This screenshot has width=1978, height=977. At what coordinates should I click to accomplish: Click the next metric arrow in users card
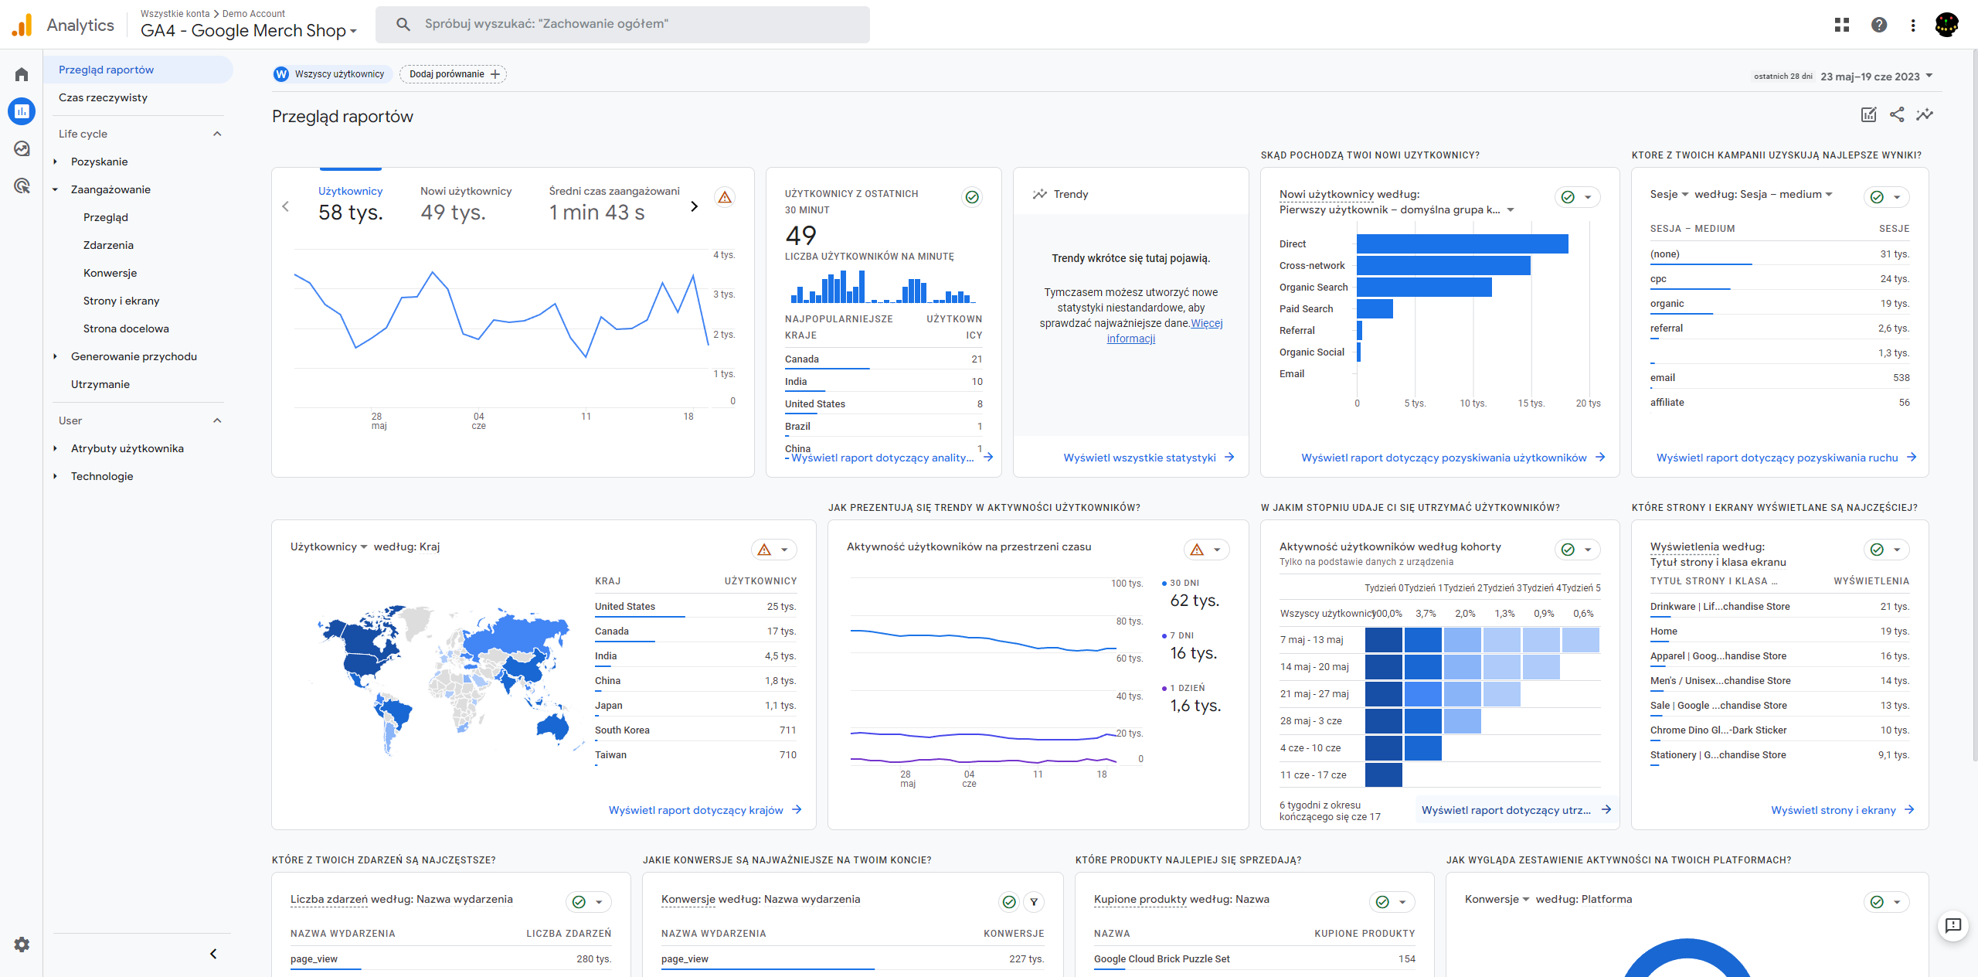tap(694, 206)
